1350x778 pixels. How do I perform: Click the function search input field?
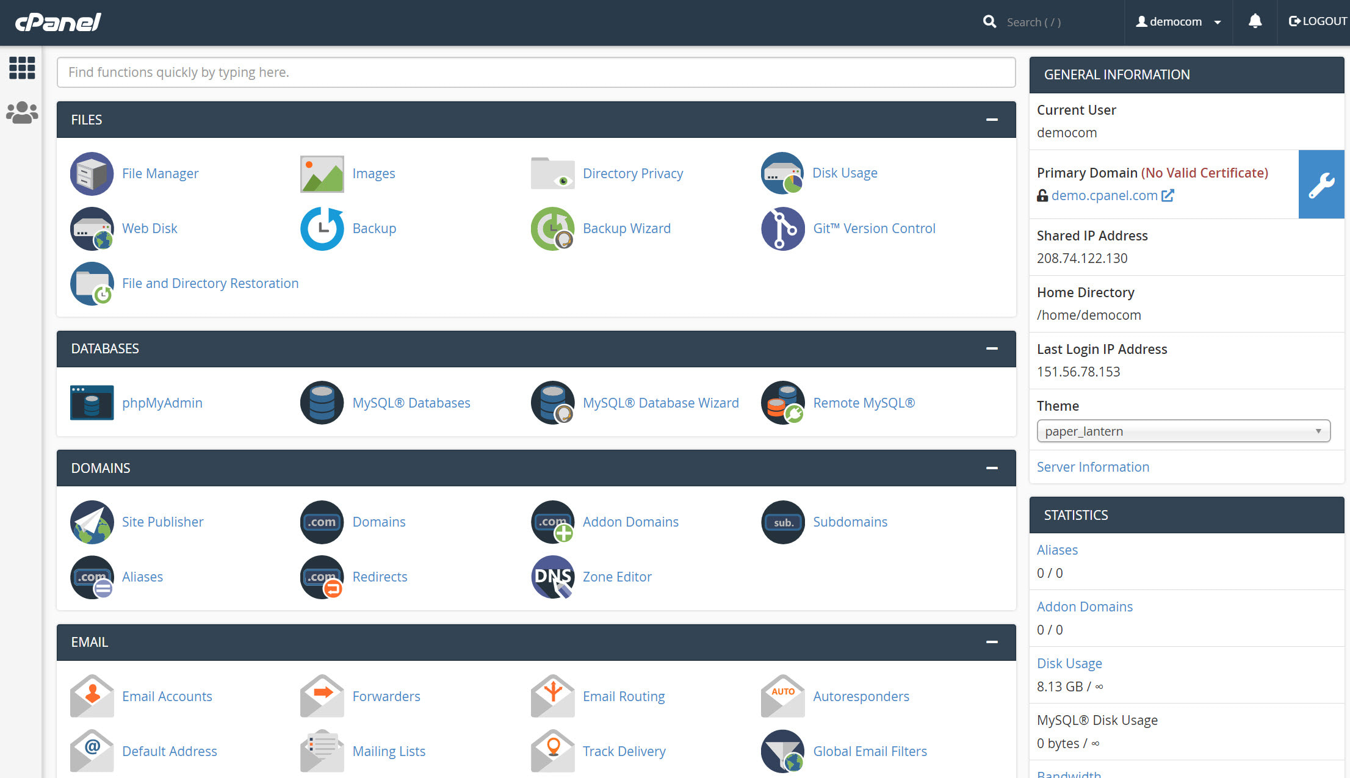[534, 72]
